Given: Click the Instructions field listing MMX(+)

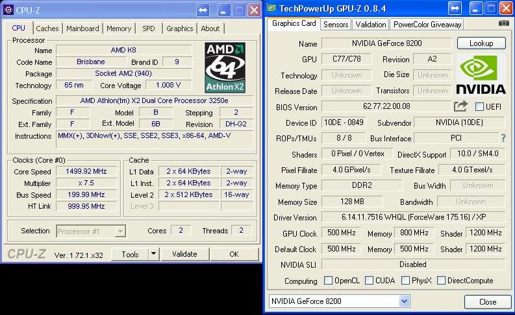Looking at the screenshot, I should click(155, 139).
